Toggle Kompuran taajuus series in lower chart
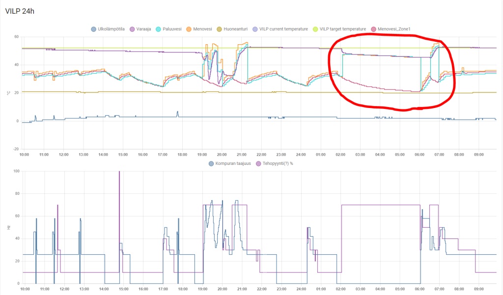 (x=233, y=163)
